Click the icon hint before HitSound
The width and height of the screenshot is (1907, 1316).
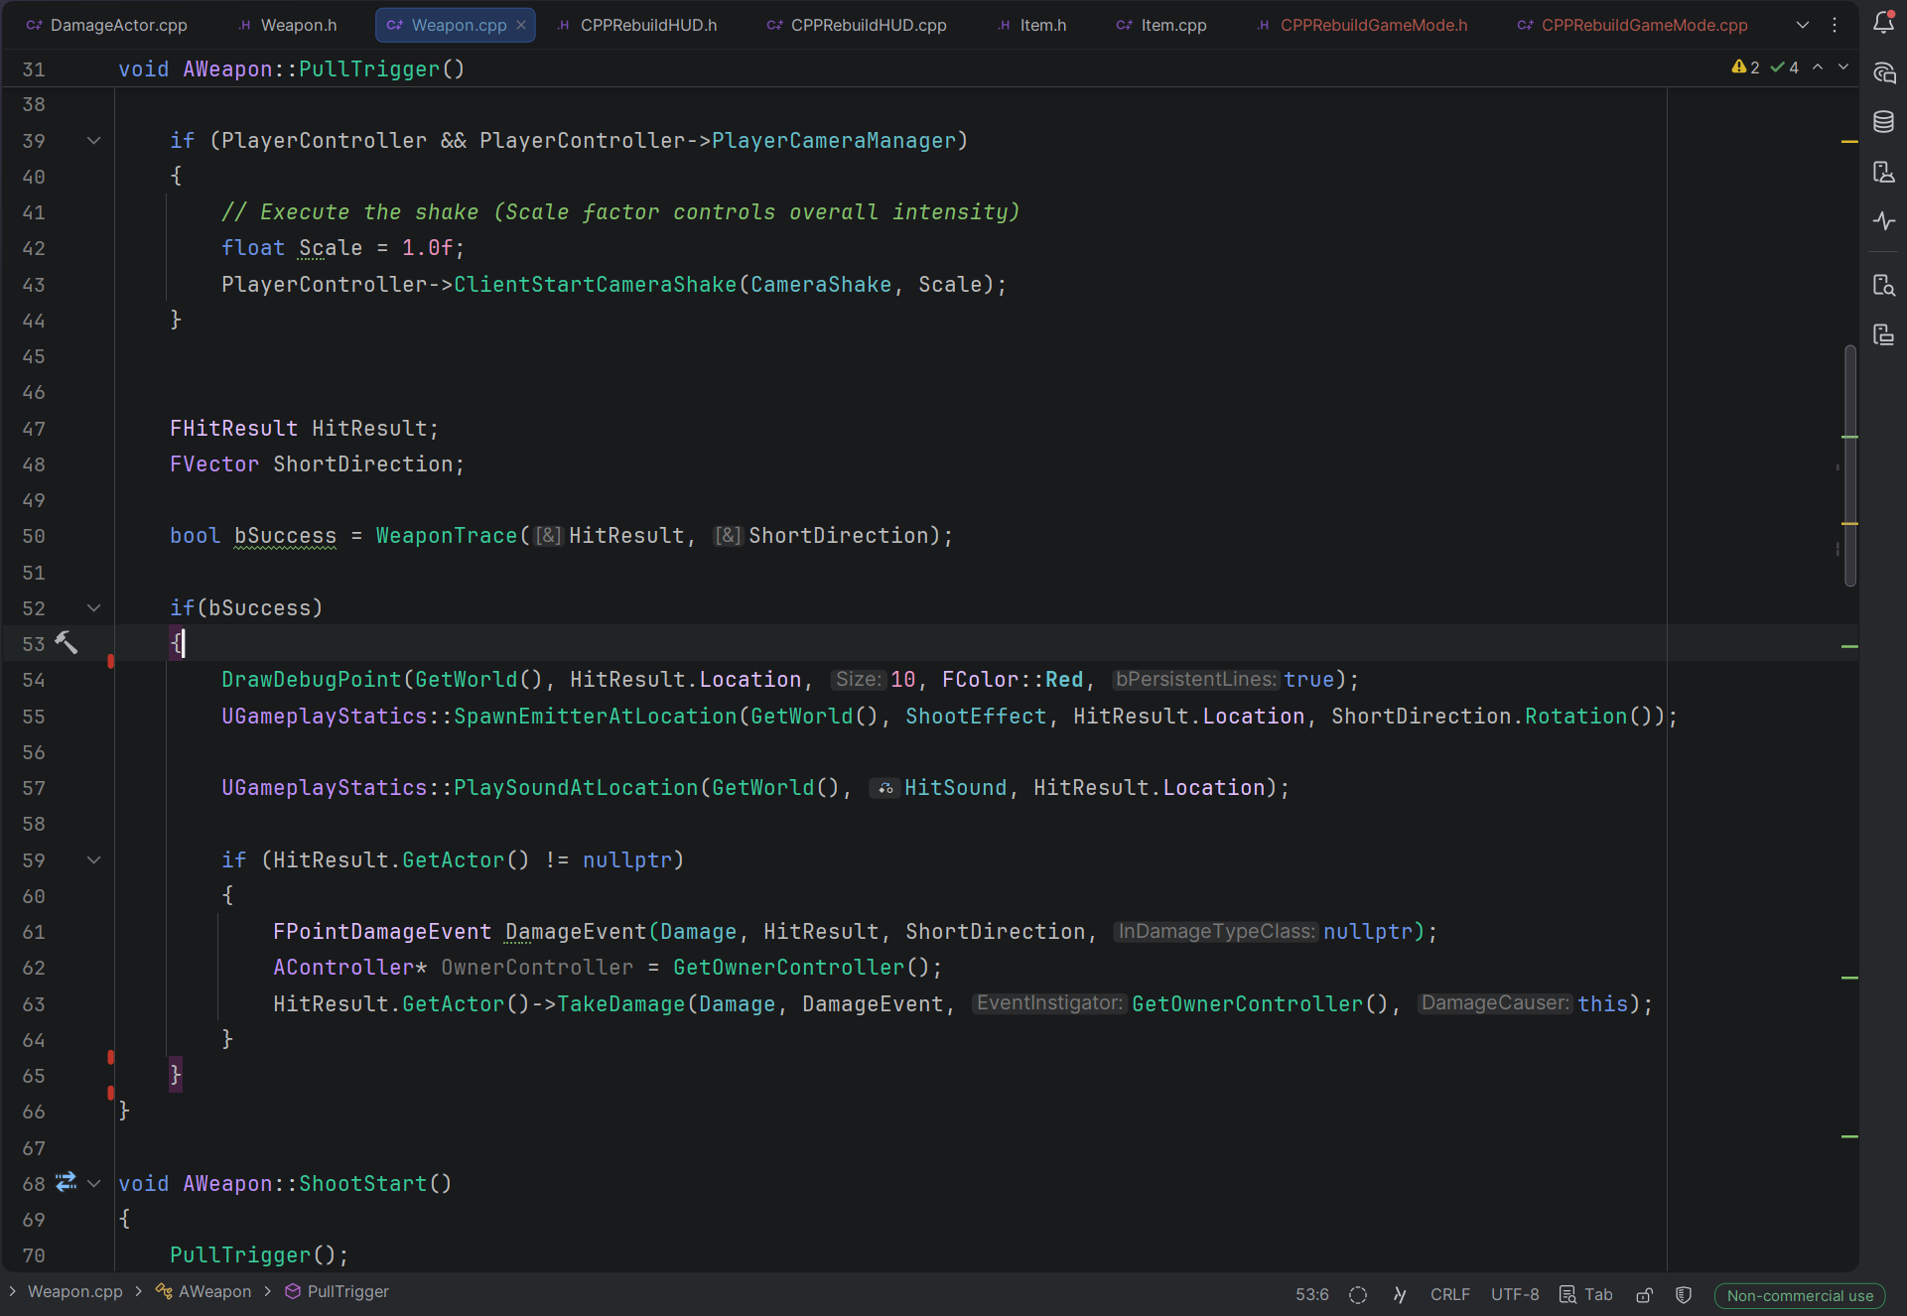(885, 788)
